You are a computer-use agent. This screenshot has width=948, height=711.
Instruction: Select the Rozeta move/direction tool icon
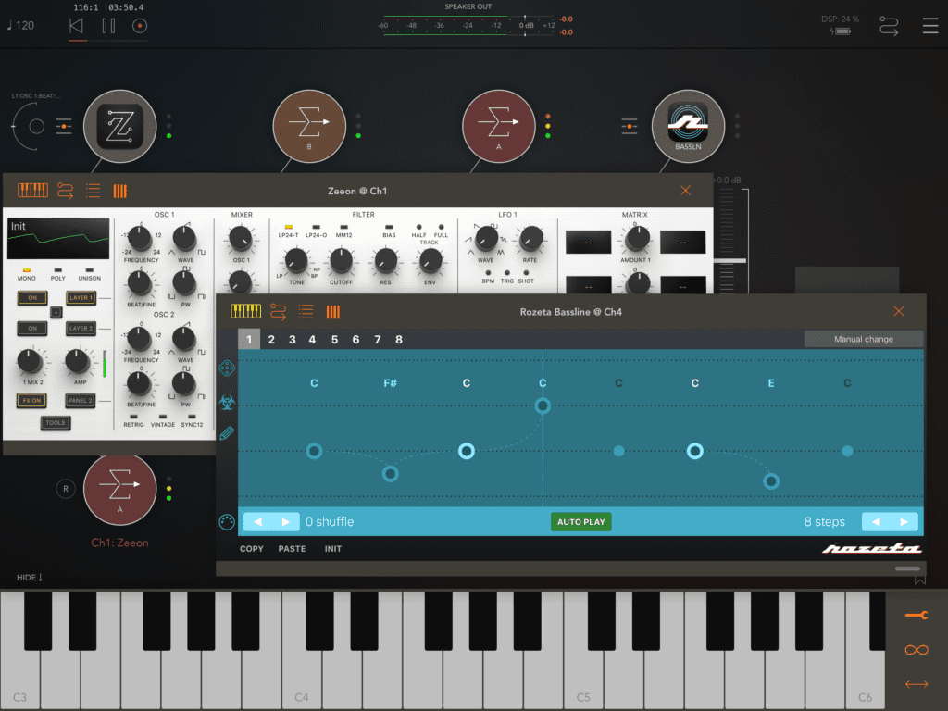227,368
